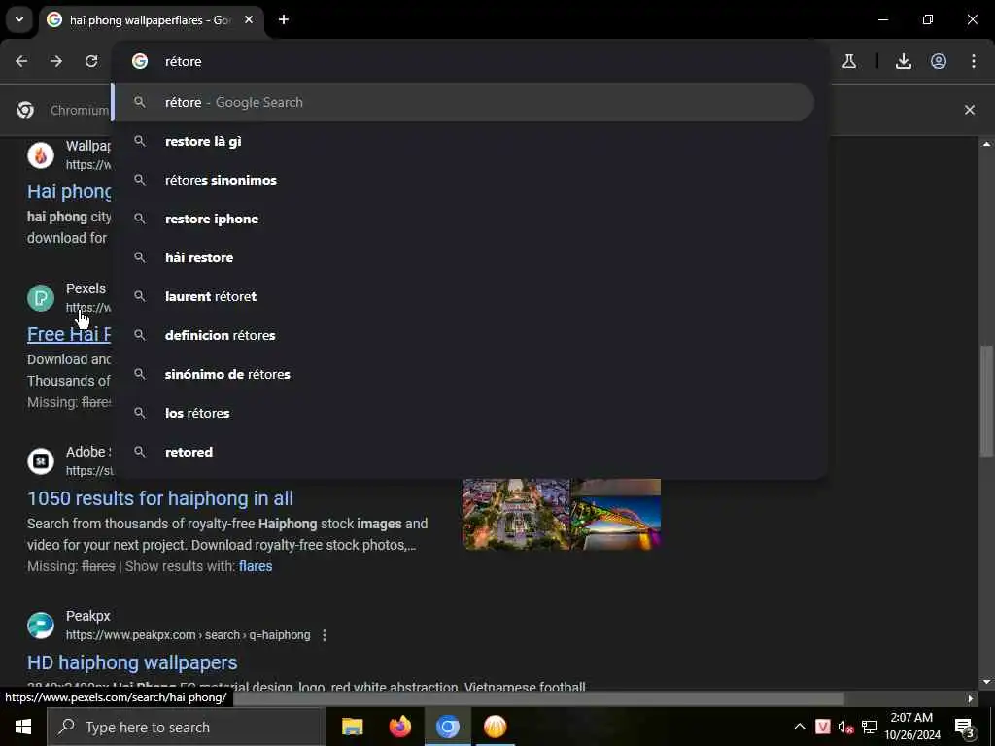Open the Hai phong Wallpaperflare result link

coord(69,191)
